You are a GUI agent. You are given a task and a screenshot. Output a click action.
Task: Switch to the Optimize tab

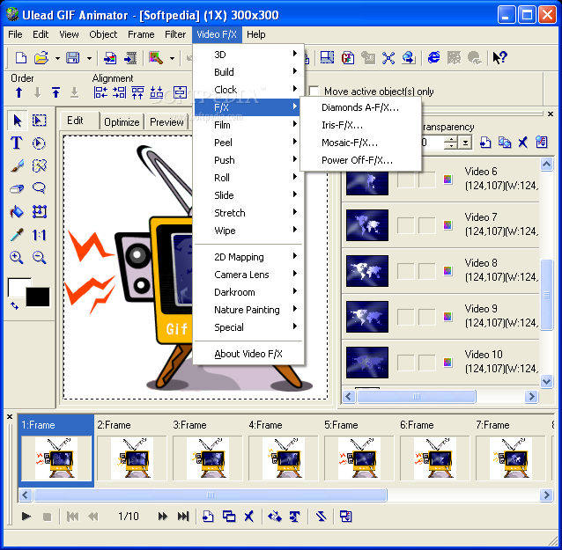[x=122, y=122]
